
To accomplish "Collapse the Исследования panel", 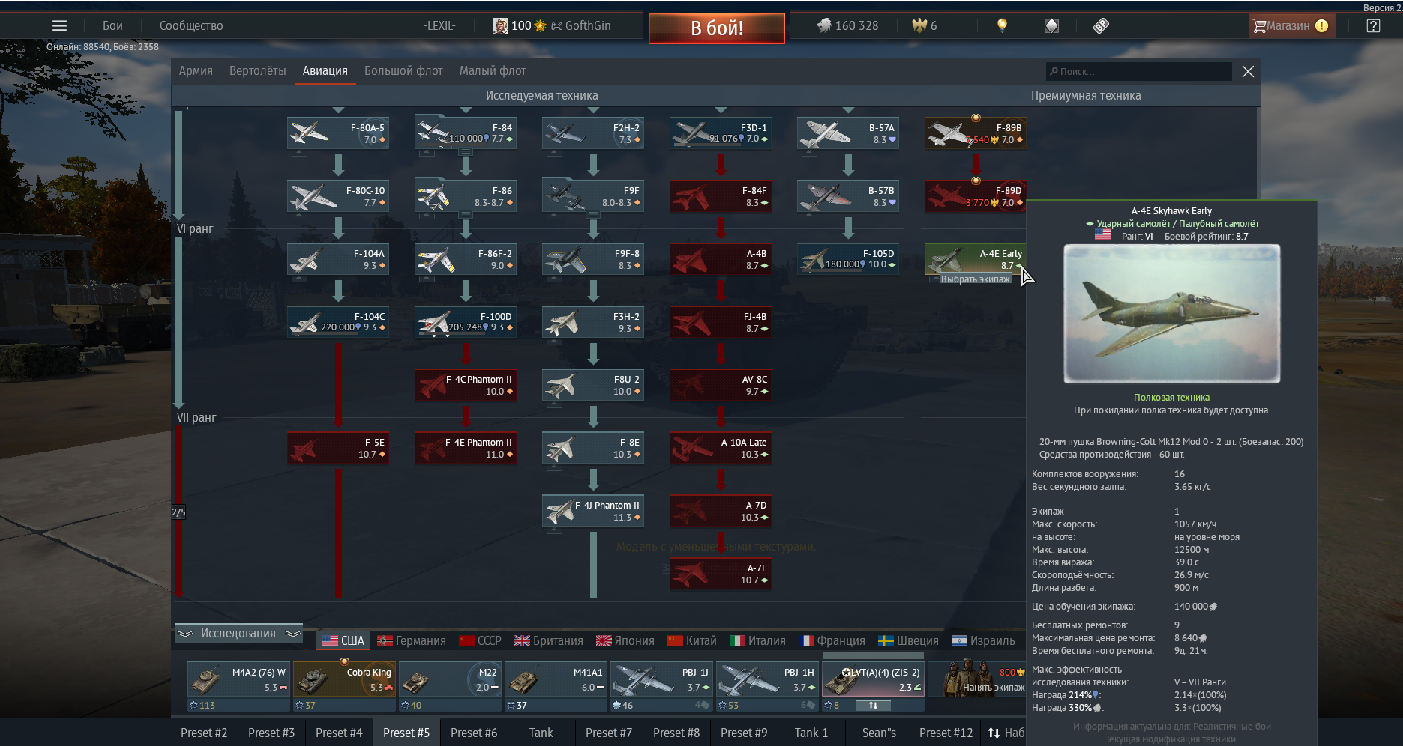I will pos(238,634).
